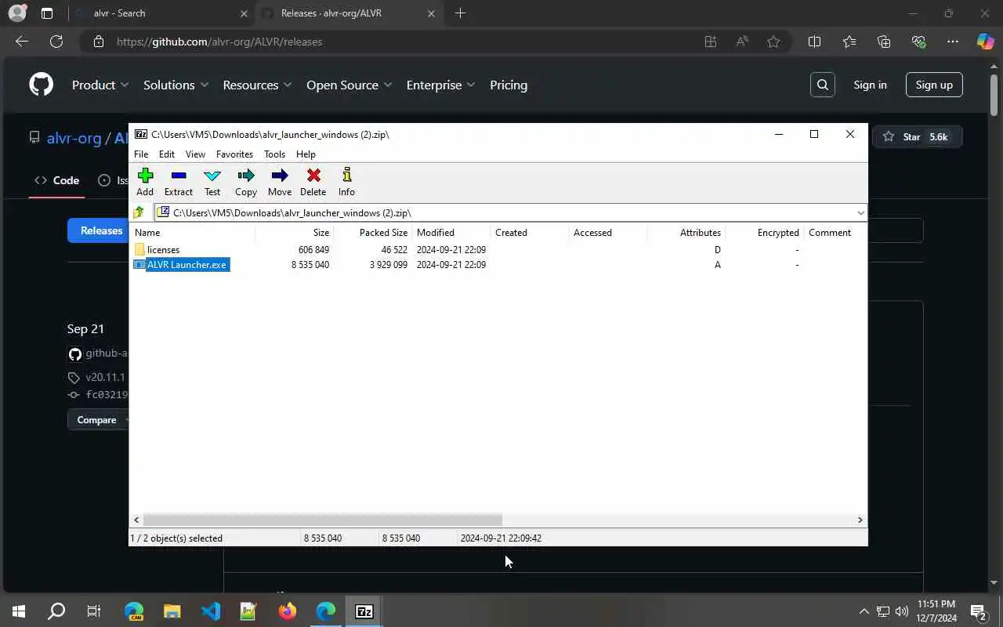Open a new browser tab
This screenshot has height=627, width=1003.
coord(460,13)
